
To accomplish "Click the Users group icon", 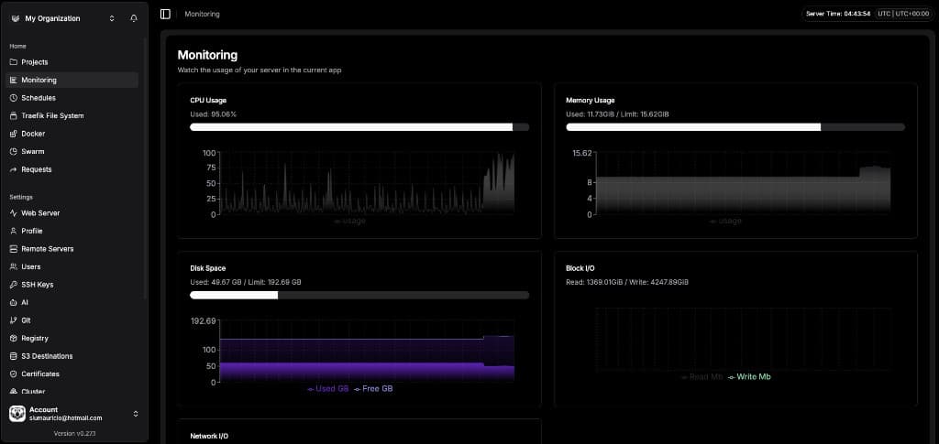I will coord(14,266).
